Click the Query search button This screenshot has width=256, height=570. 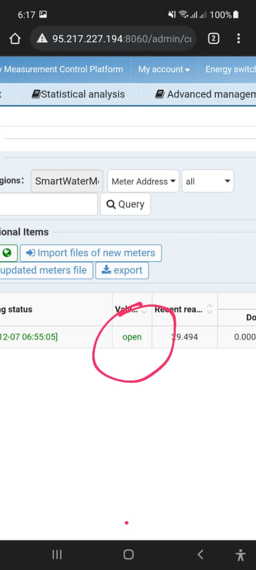pos(126,204)
